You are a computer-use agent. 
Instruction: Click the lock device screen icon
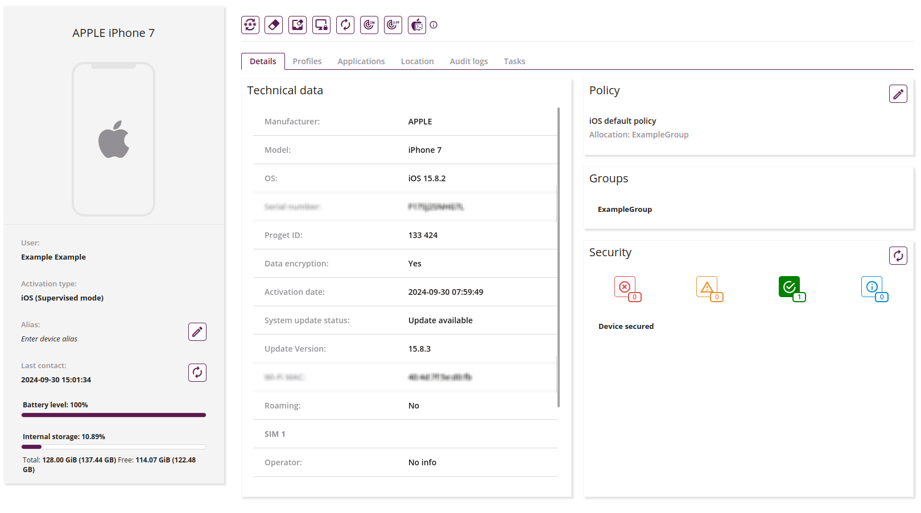[321, 25]
